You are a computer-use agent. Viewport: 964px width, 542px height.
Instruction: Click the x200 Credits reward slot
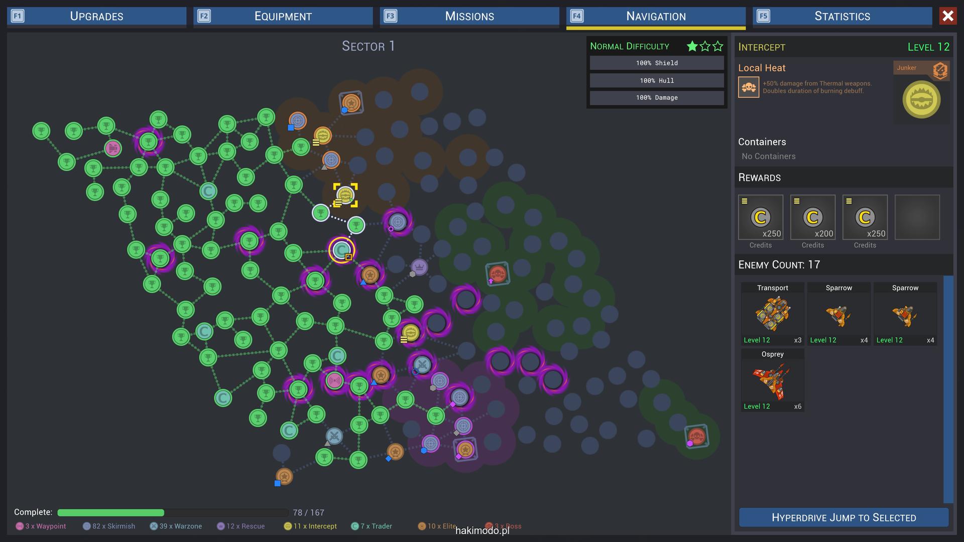coord(812,217)
